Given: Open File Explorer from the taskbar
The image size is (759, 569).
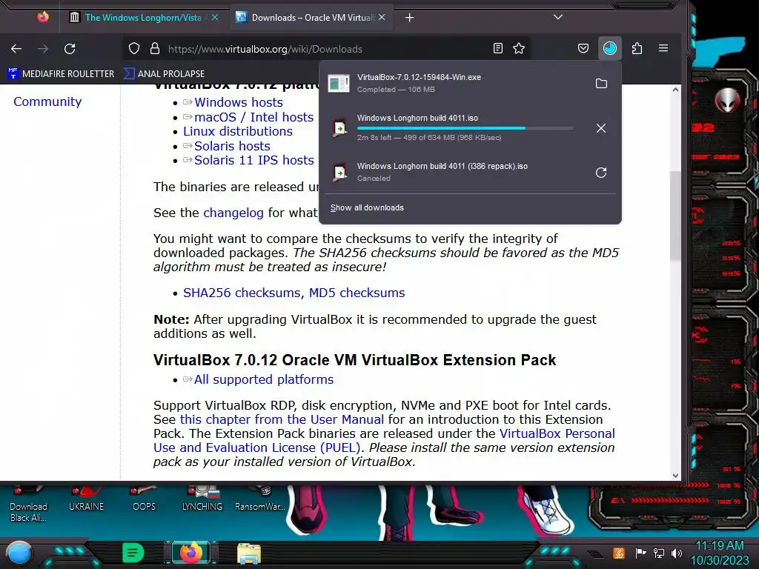Looking at the screenshot, I should click(249, 553).
